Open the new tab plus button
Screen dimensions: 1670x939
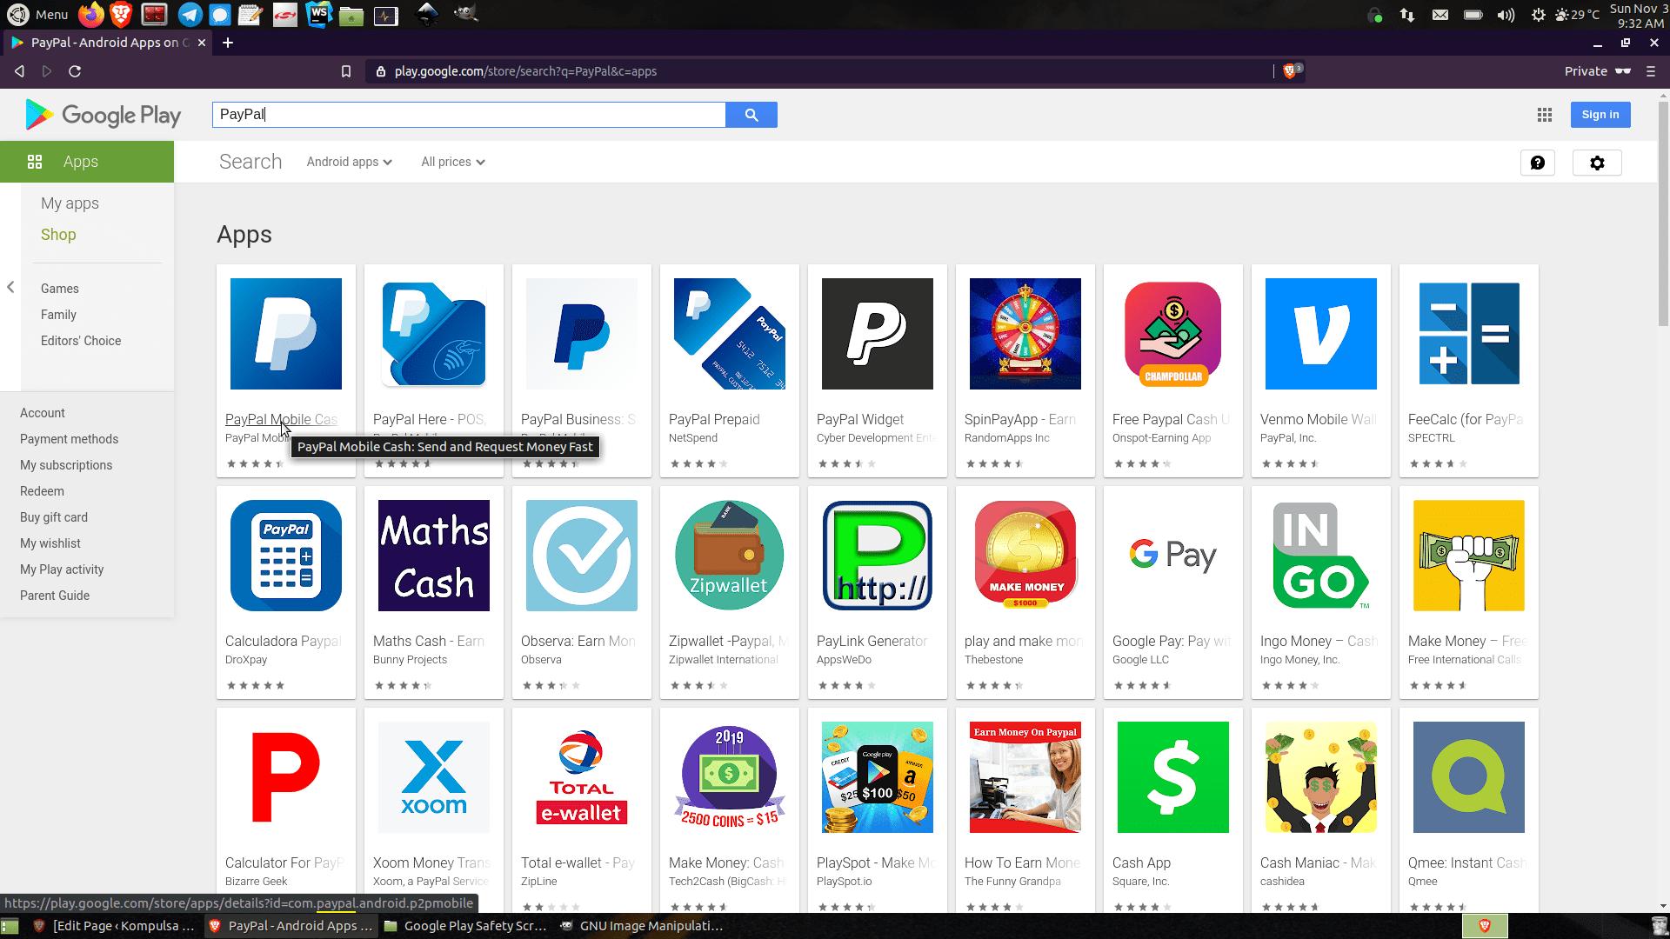[228, 43]
